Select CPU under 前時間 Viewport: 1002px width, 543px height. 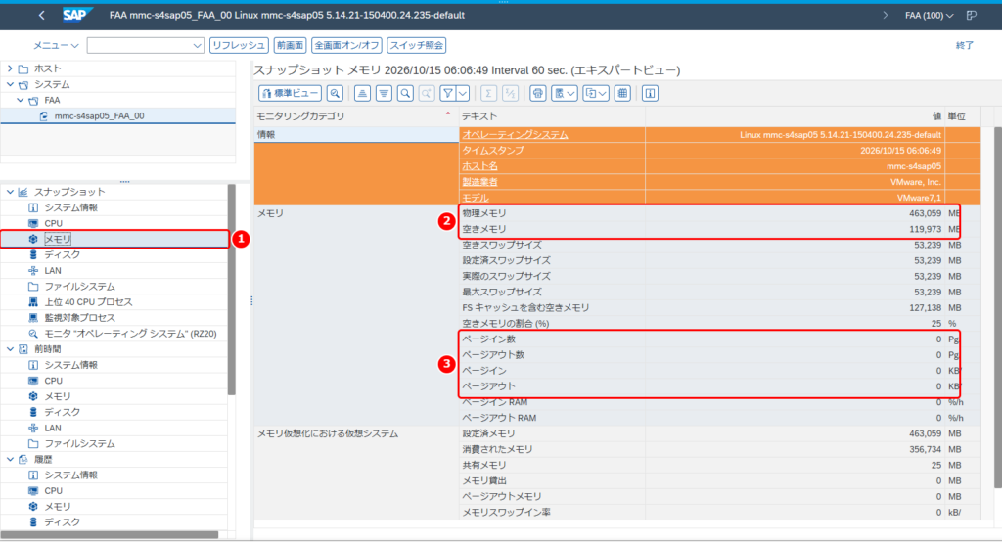(x=54, y=381)
